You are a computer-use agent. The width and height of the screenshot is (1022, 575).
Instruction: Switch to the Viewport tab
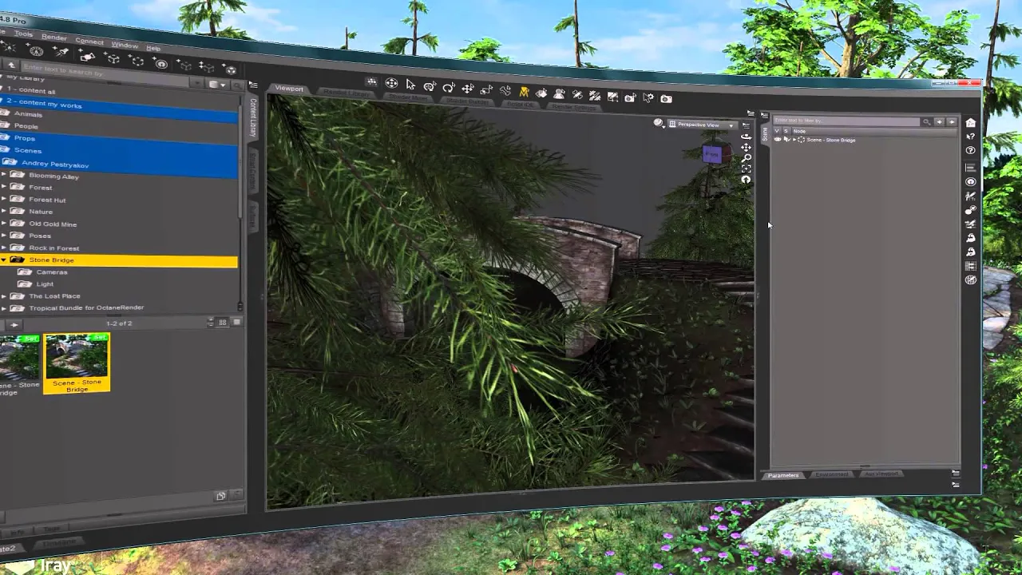[x=289, y=89]
